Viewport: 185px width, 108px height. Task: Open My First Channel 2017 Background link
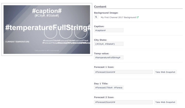pyautogui.click(x=118, y=17)
